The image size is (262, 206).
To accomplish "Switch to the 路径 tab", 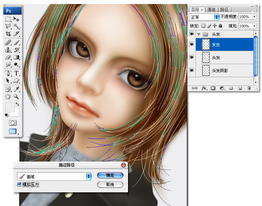I will [224, 9].
